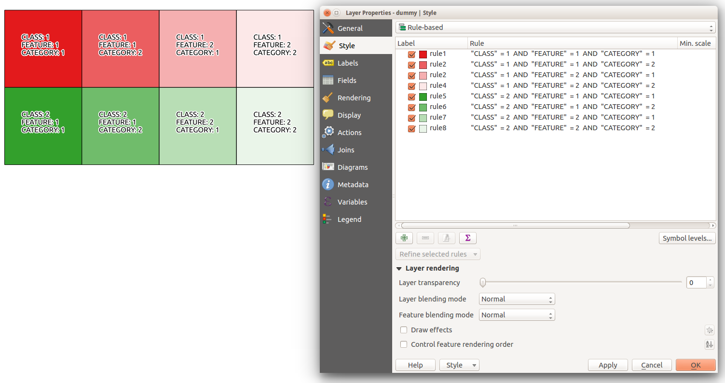The height and width of the screenshot is (383, 725).
Task: Uncheck the rule1 checkbox
Action: 411,54
